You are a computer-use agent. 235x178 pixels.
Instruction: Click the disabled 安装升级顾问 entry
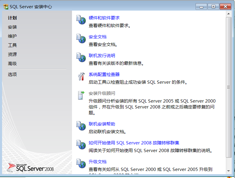102,93
